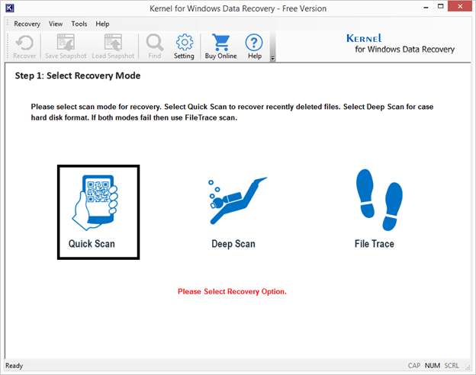
Task: Minimize the Kernel application window
Action: [x=426, y=7]
